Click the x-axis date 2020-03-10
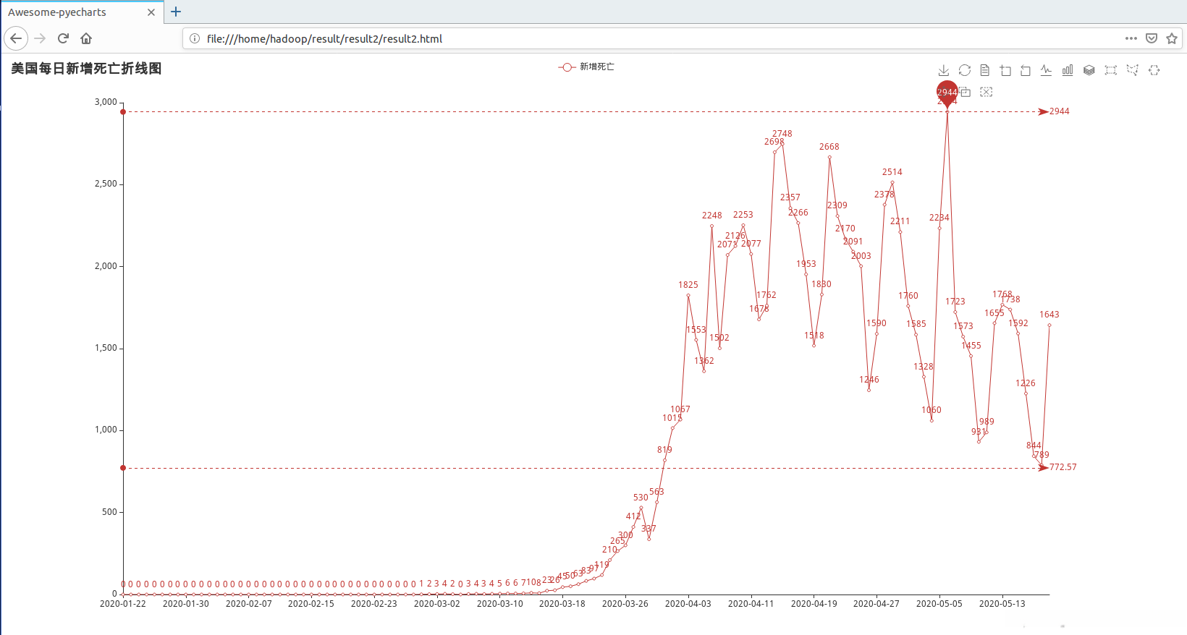The image size is (1187, 635). coord(500,604)
